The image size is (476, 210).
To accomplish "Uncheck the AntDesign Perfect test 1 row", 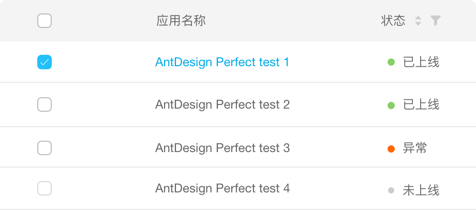I will 44,63.
